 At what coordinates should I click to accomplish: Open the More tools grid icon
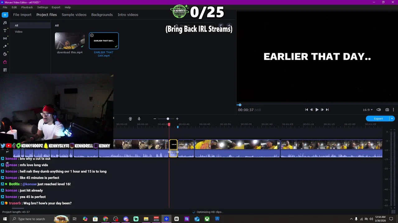tap(5, 70)
